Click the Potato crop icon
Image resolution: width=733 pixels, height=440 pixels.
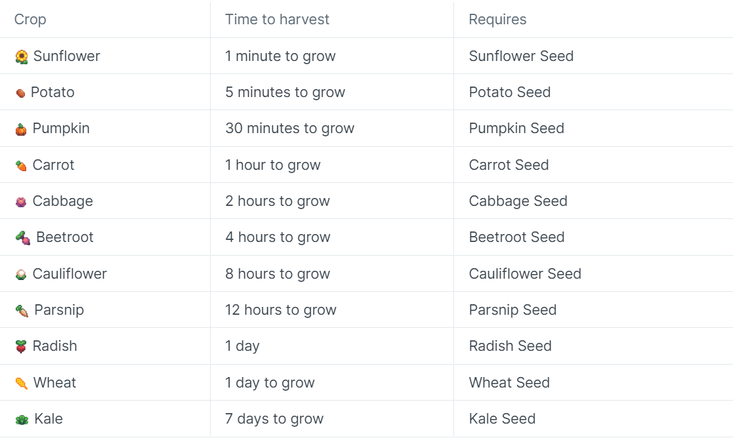click(20, 93)
